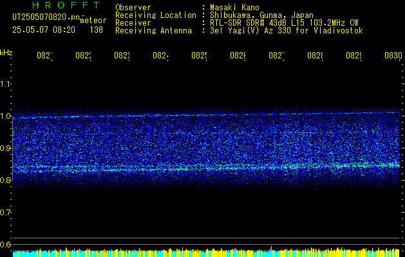The image size is (405, 257).
Task: Select the UT2505070820 file name text
Action: point(46,17)
